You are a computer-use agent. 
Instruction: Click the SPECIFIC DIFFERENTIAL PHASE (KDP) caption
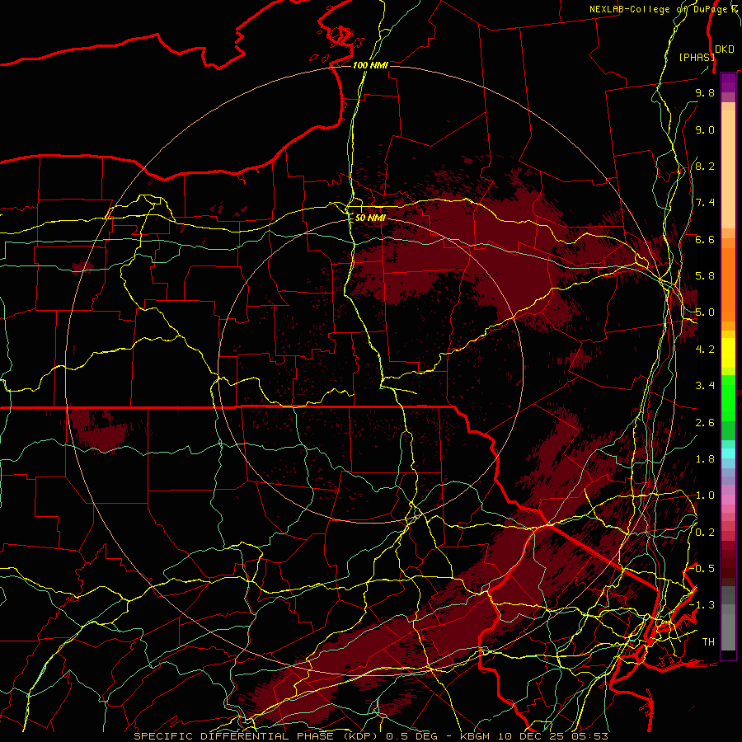coord(256,736)
